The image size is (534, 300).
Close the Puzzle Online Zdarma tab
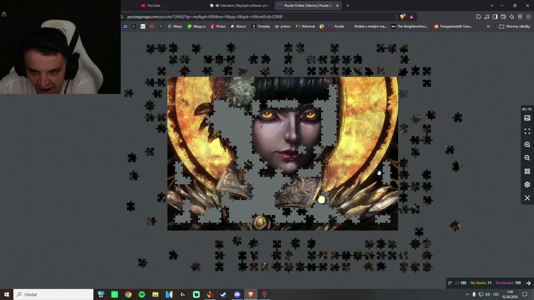click(337, 5)
